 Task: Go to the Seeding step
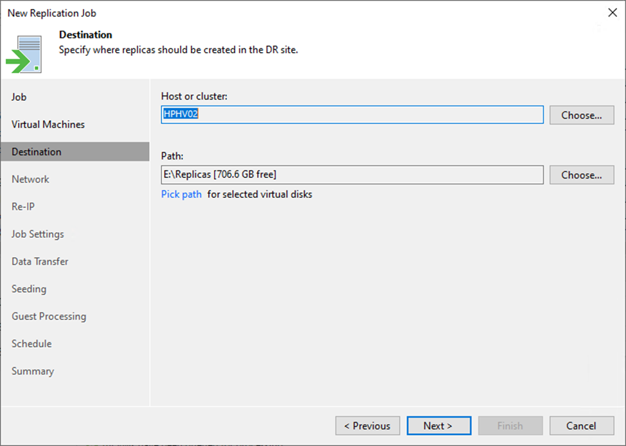29,289
